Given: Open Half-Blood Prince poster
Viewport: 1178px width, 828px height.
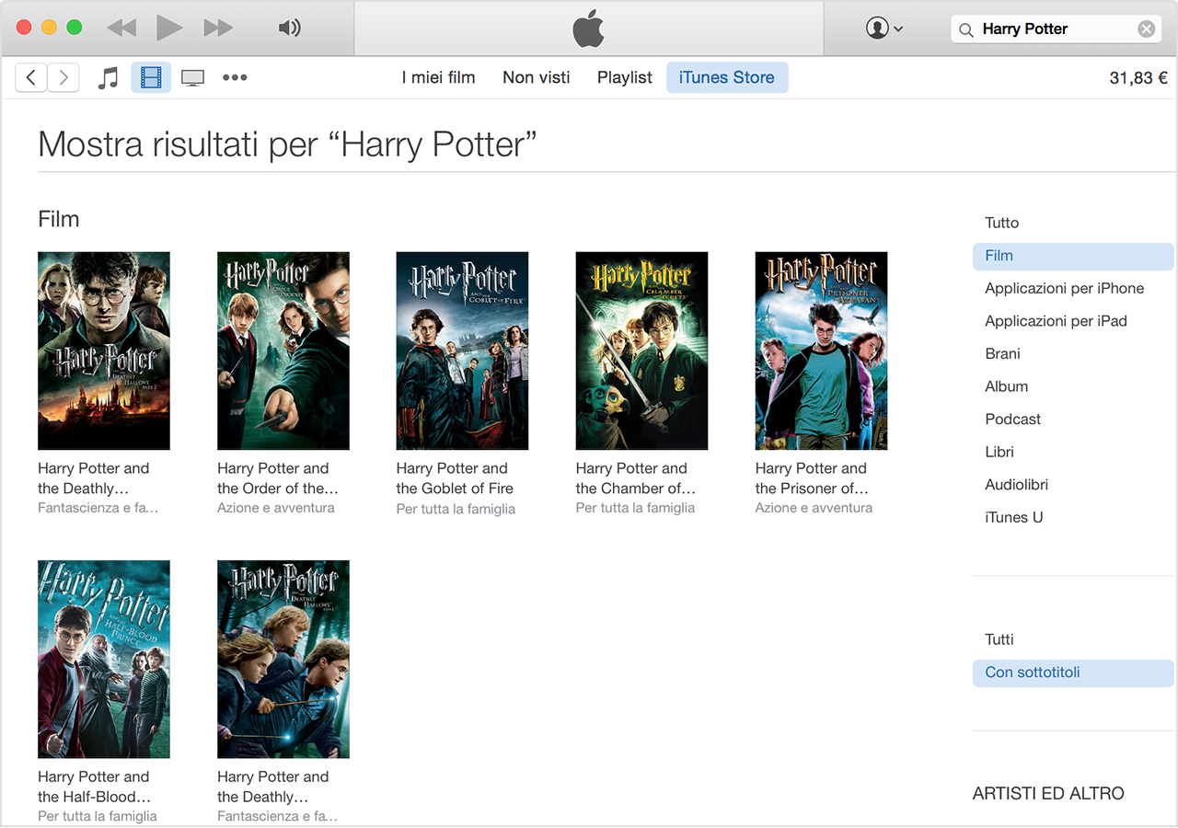Looking at the screenshot, I should coord(104,659).
